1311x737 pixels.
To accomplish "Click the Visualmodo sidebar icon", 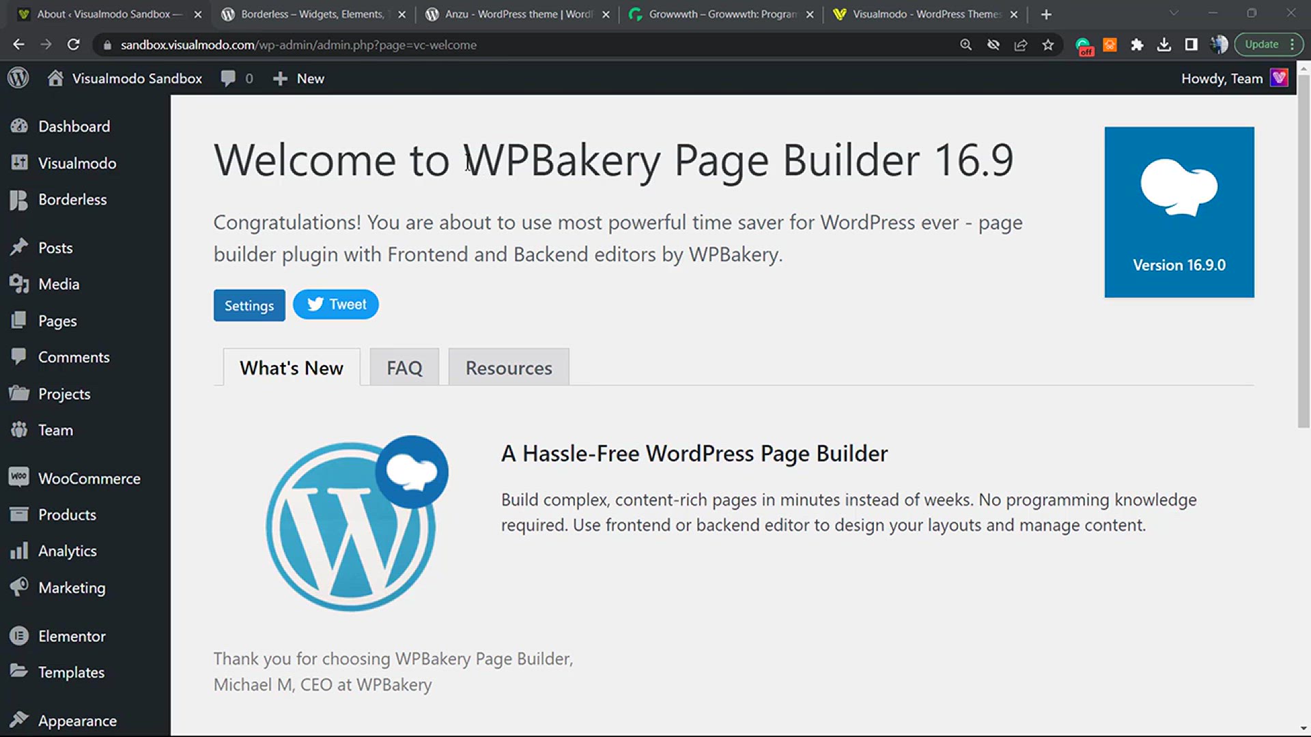I will (x=19, y=162).
